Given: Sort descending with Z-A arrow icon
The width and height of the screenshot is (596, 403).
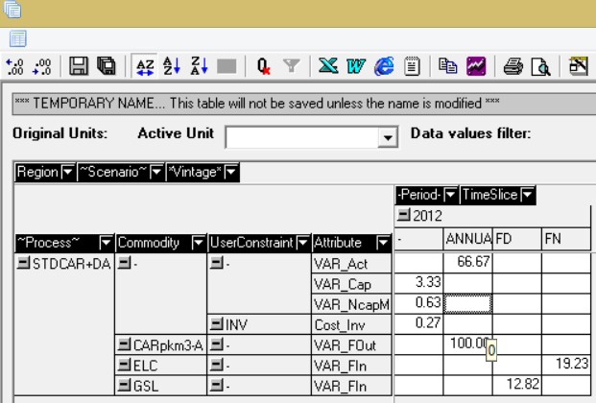Looking at the screenshot, I should tap(200, 66).
